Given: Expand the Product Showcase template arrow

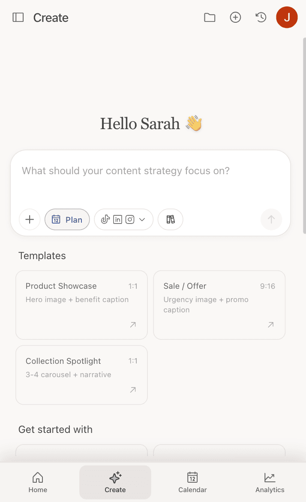Looking at the screenshot, I should [x=133, y=325].
